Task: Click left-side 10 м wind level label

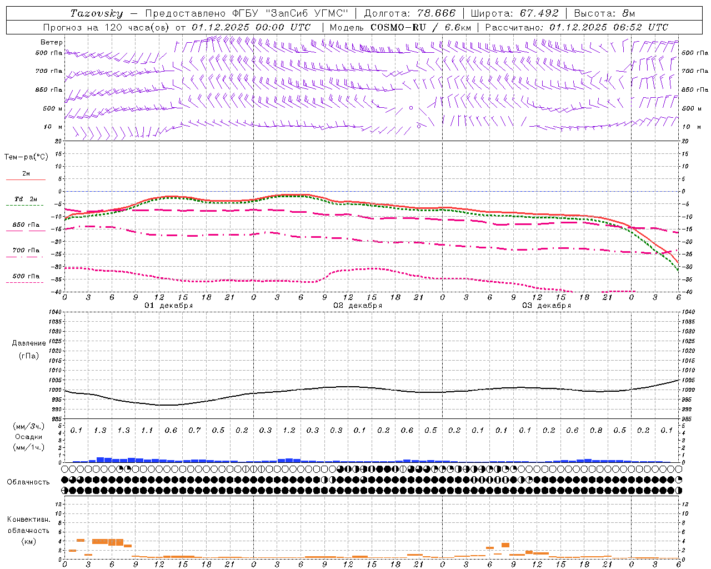Action: [x=53, y=127]
